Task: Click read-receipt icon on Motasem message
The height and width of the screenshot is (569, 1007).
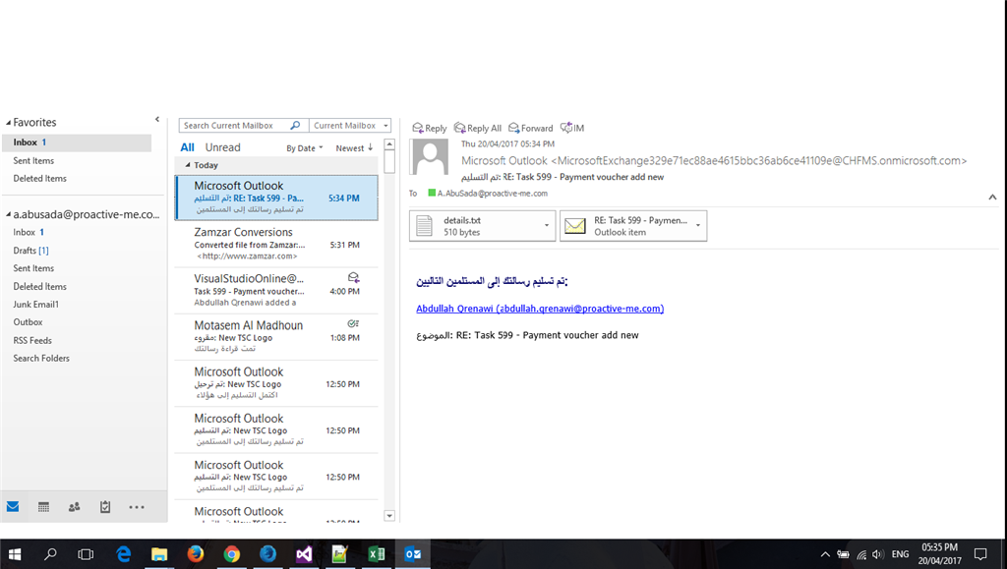Action: coord(353,324)
